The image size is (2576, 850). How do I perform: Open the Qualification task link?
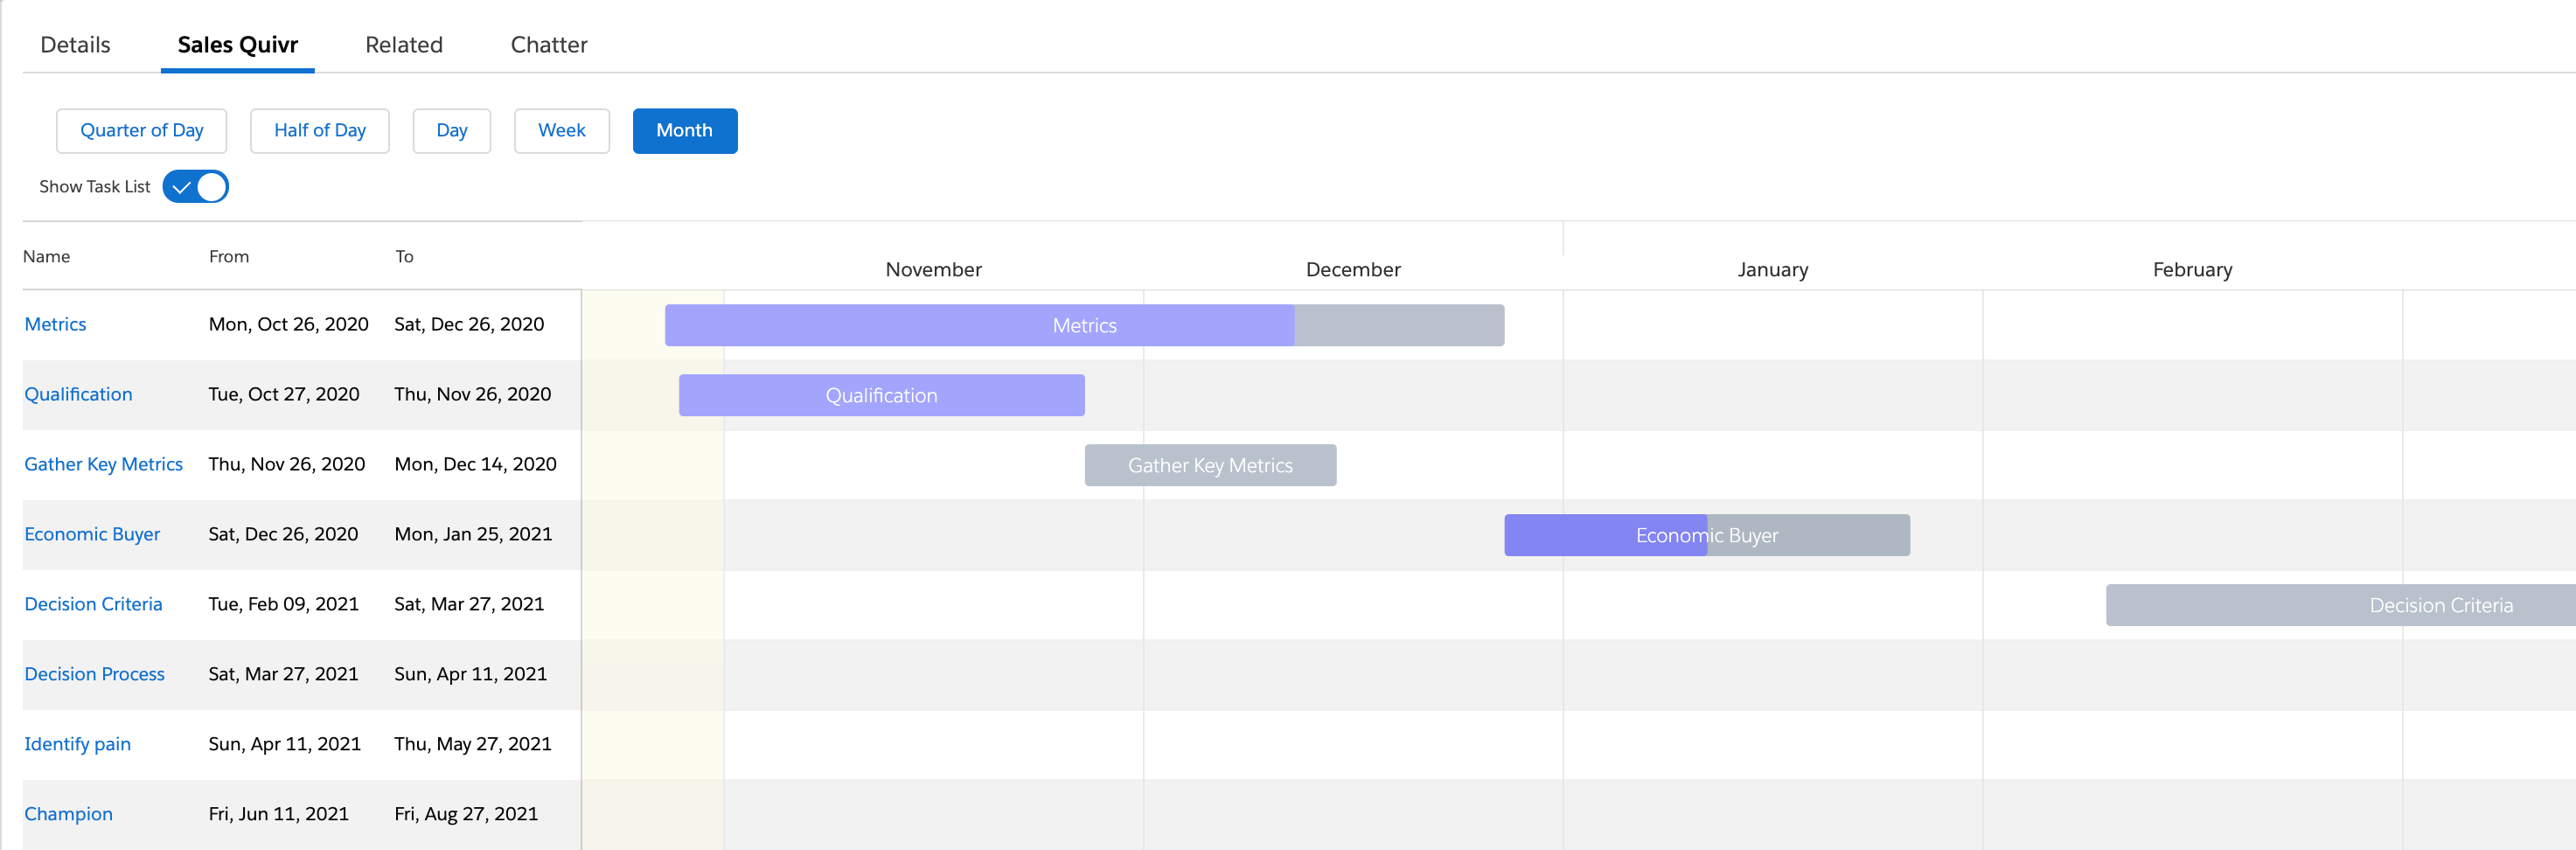coord(78,394)
